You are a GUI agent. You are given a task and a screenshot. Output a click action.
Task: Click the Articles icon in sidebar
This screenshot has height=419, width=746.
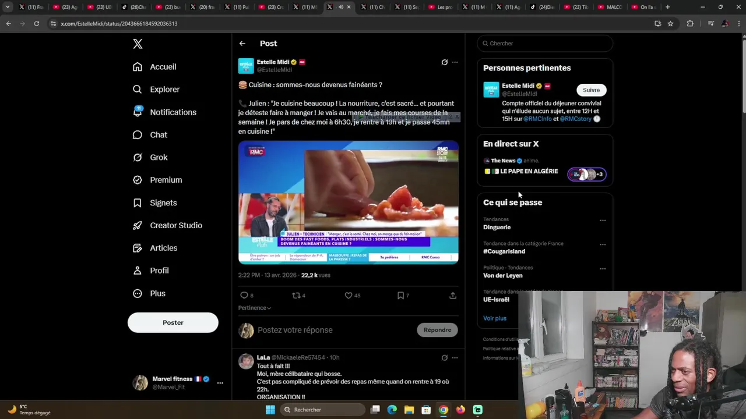click(x=138, y=248)
